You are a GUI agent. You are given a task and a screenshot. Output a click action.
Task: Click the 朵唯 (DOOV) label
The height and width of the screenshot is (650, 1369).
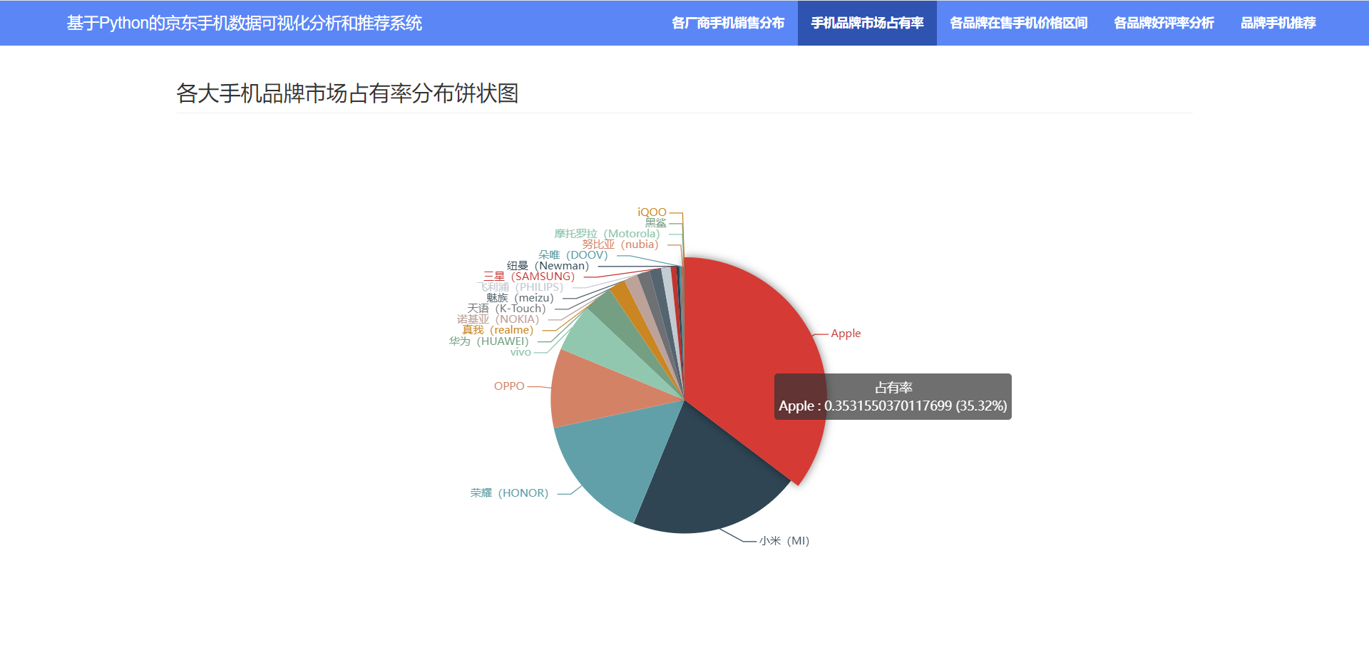pos(573,255)
